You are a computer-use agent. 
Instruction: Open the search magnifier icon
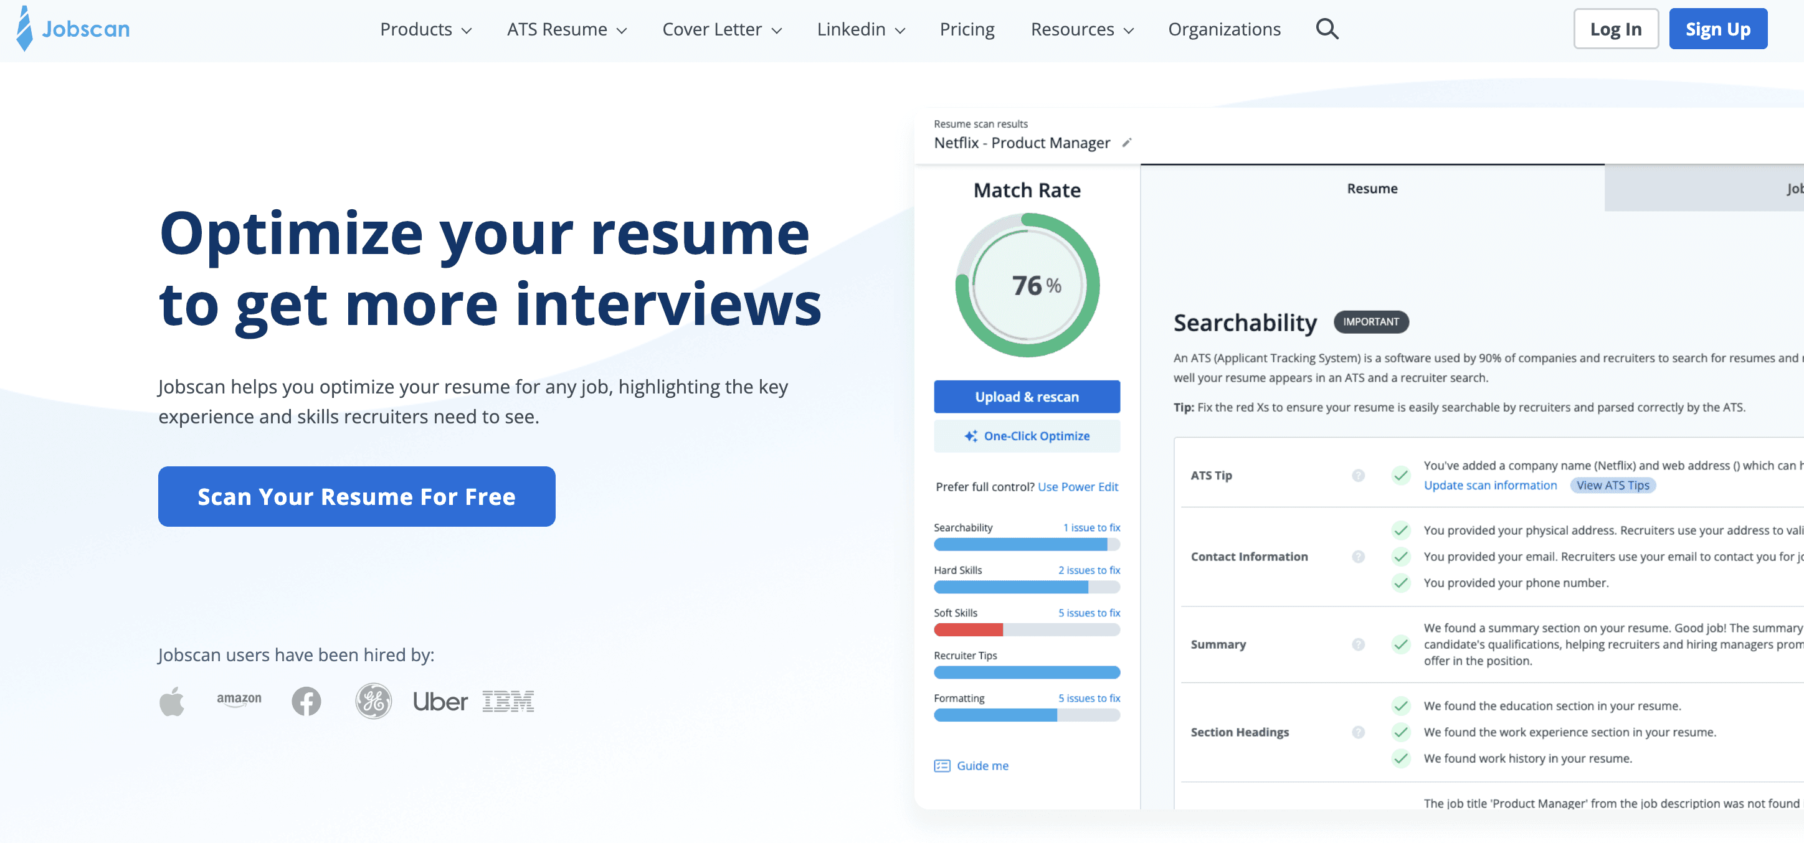pyautogui.click(x=1326, y=29)
